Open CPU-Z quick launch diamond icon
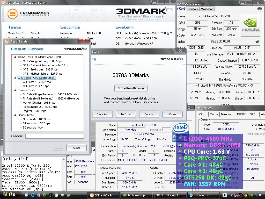This screenshot has width=265, height=199. click(x=63, y=195)
